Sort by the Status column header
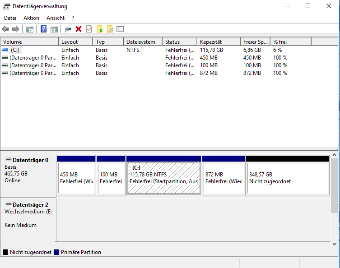Screen dimensions: 340x268 (x=180, y=42)
